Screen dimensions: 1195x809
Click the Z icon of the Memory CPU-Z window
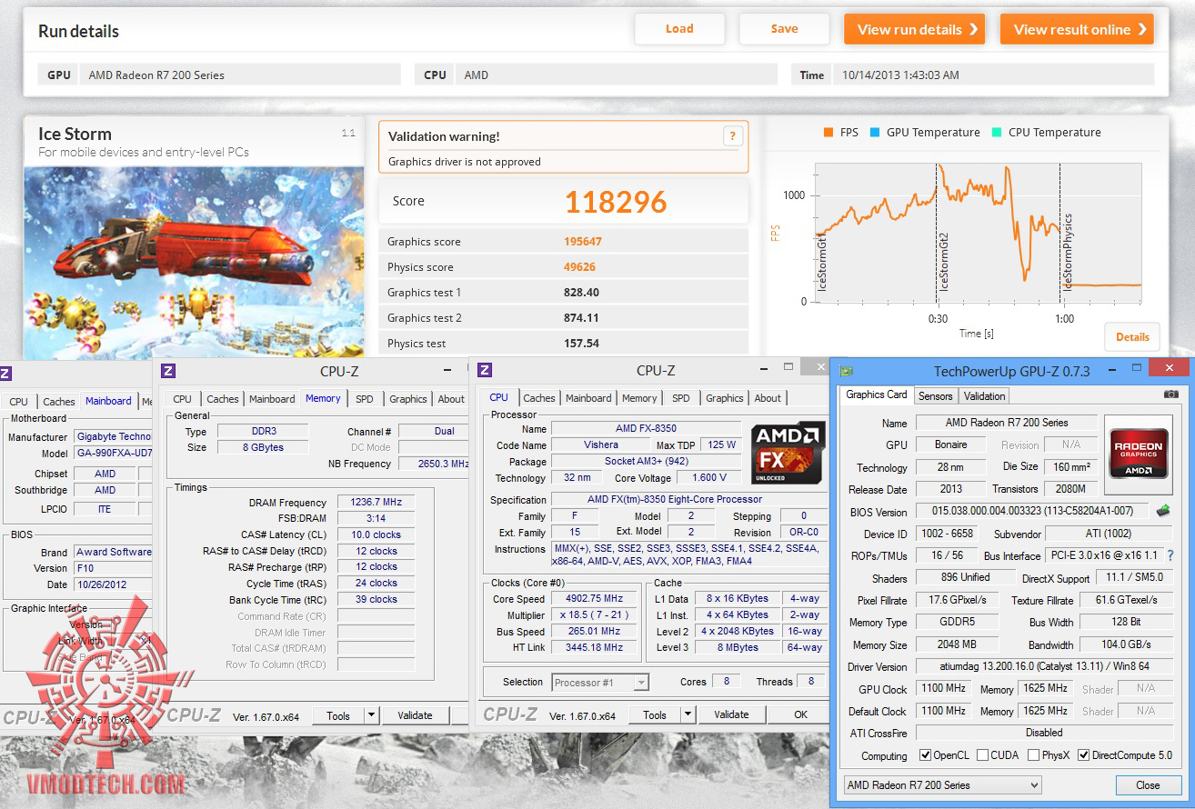(x=168, y=371)
